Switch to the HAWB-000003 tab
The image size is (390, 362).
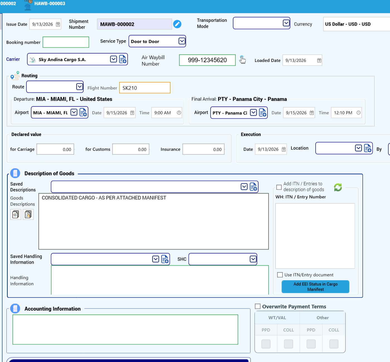(x=50, y=4)
